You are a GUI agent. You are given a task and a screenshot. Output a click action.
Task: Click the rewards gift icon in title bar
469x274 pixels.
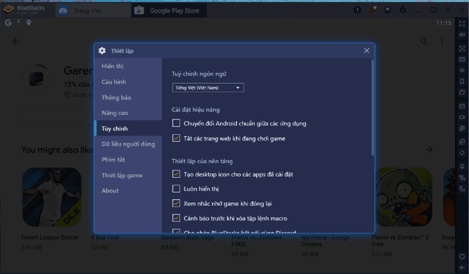pos(373,10)
